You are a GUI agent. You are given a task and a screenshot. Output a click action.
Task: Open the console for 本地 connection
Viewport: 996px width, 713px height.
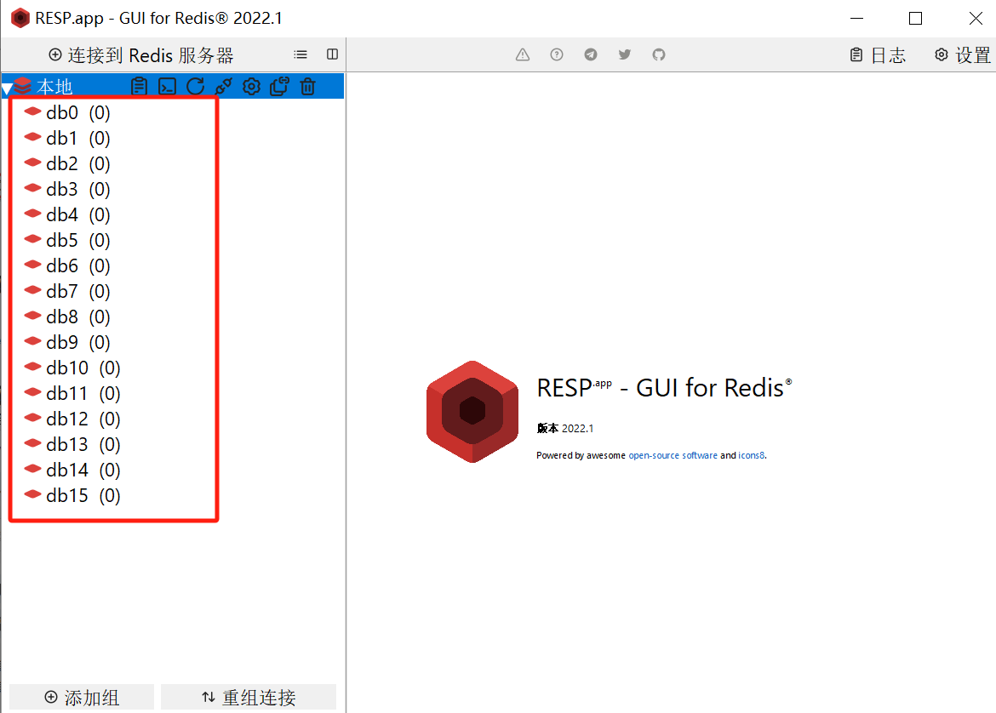pyautogui.click(x=167, y=86)
